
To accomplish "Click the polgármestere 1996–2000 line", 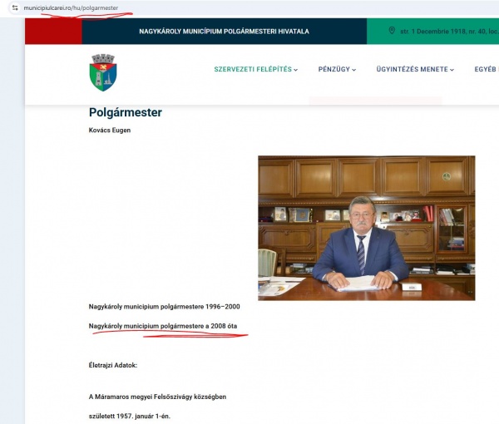I will (x=164, y=307).
